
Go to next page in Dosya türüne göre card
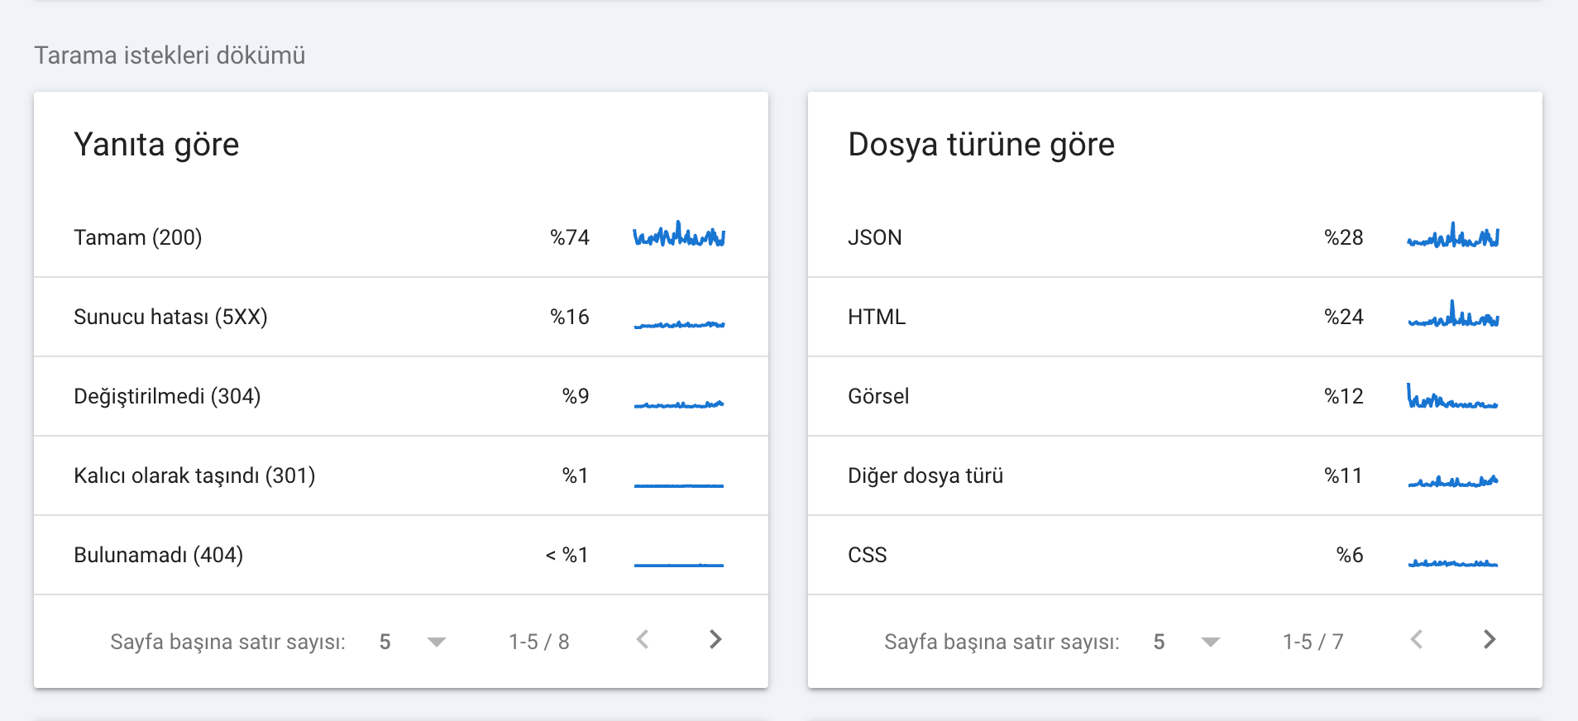[1490, 640]
